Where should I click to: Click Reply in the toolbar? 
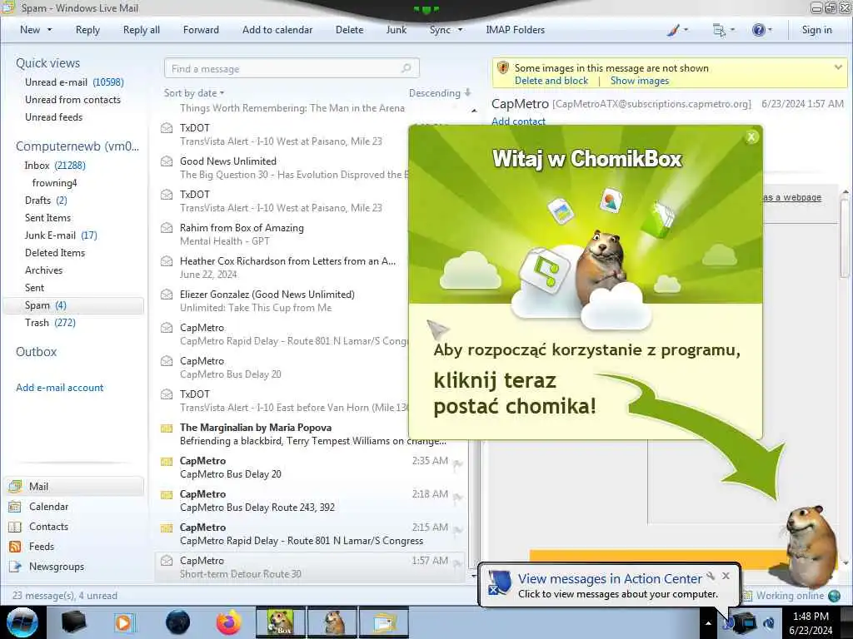pyautogui.click(x=87, y=30)
